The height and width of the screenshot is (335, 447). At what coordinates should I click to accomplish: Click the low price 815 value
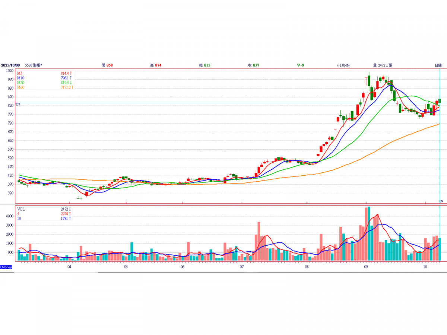[x=207, y=65]
